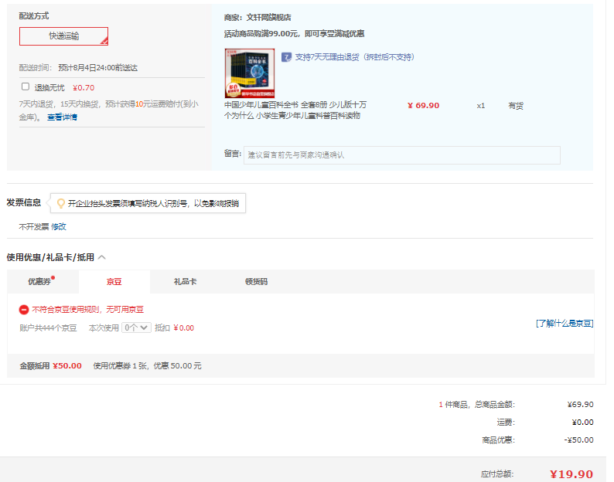The width and height of the screenshot is (614, 482).
Task: Click the 7-day return policy icon
Action: click(x=286, y=57)
